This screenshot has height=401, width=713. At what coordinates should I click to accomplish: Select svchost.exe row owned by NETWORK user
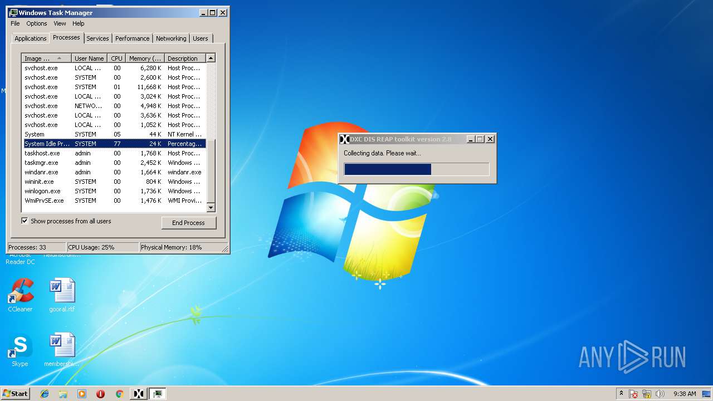114,106
